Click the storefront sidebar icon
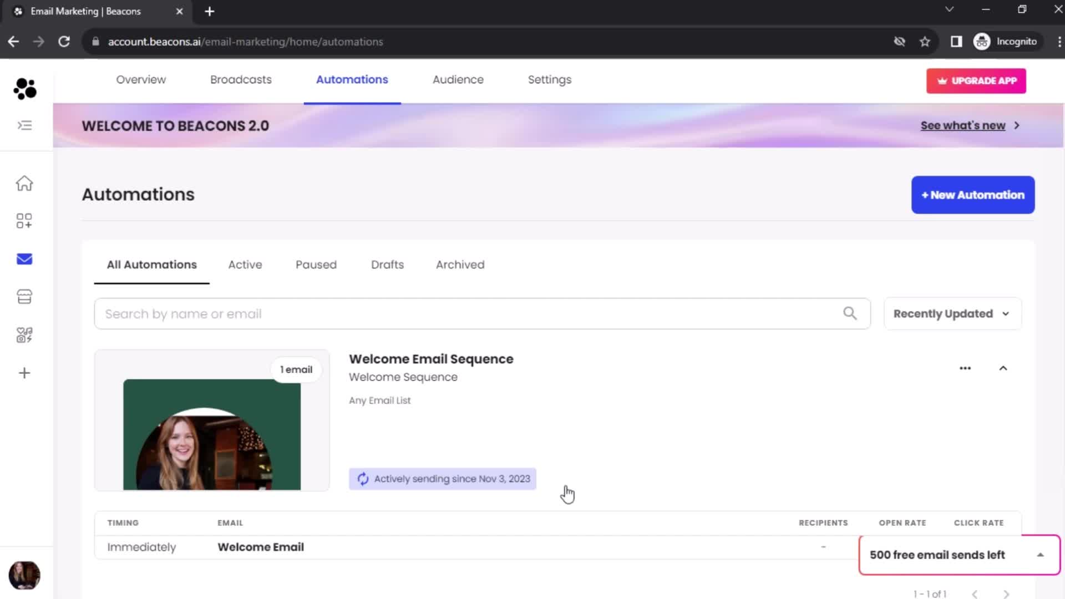The height and width of the screenshot is (599, 1065). point(24,296)
